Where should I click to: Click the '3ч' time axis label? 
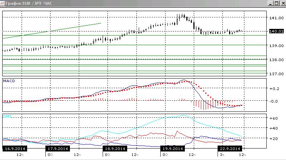tap(222, 155)
